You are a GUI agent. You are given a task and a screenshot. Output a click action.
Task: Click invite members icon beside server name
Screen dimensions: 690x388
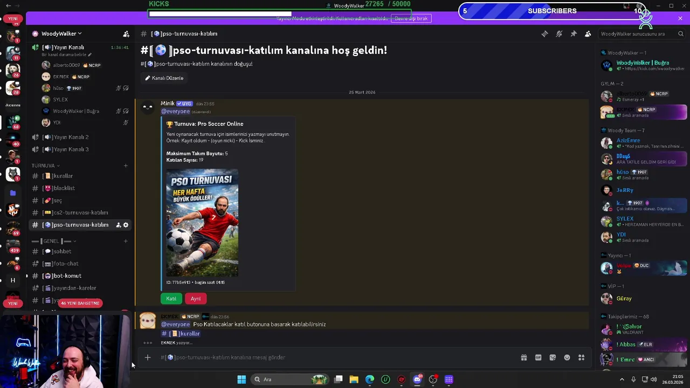tap(126, 33)
